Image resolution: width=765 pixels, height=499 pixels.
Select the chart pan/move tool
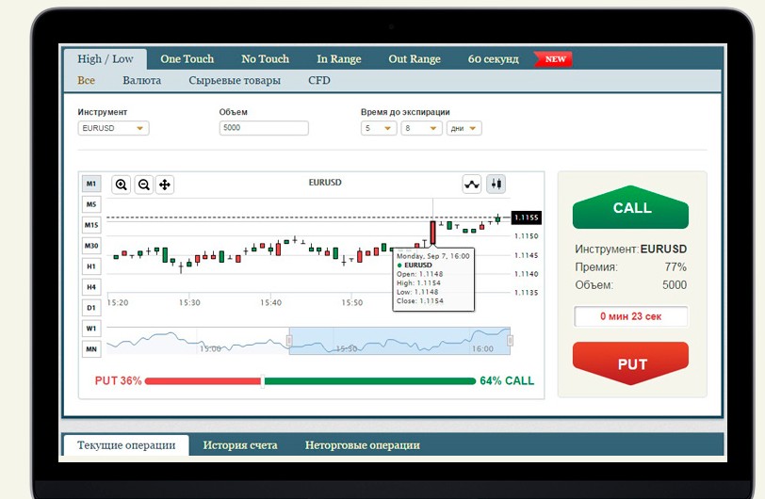click(165, 185)
